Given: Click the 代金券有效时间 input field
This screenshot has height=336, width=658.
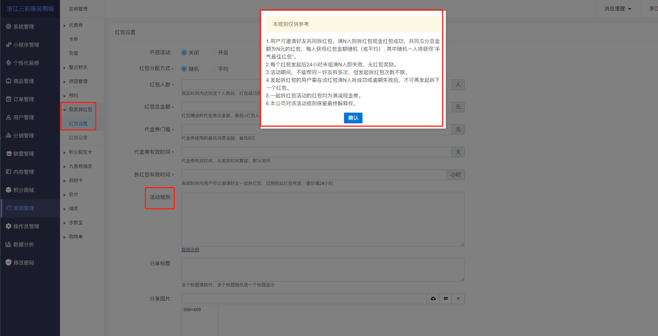Looking at the screenshot, I should (317, 152).
